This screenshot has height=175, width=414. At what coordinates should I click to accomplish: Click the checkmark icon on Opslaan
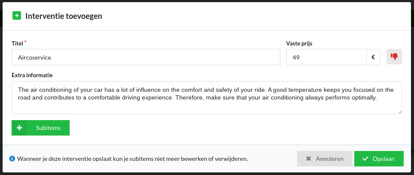[x=365, y=159]
